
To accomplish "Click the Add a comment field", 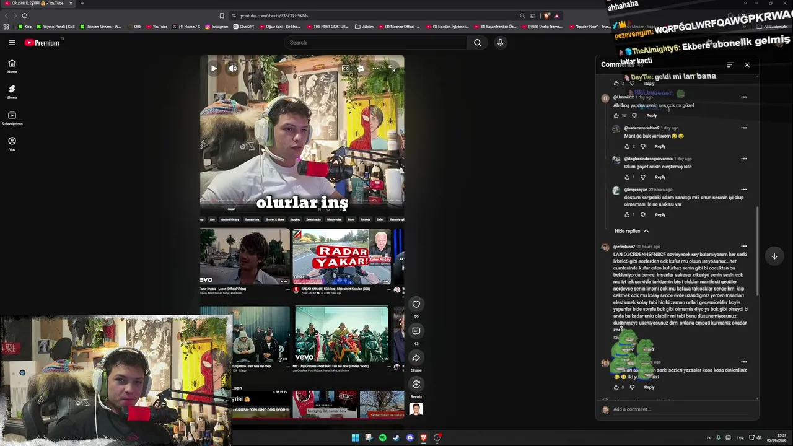I will pyautogui.click(x=681, y=409).
